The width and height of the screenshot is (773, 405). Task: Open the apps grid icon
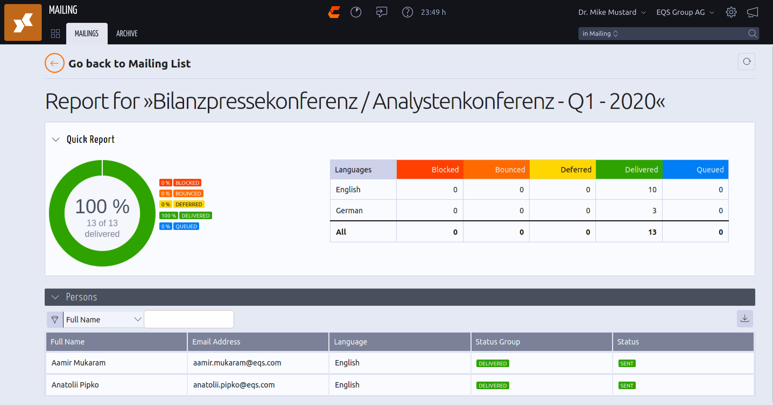pyautogui.click(x=55, y=33)
